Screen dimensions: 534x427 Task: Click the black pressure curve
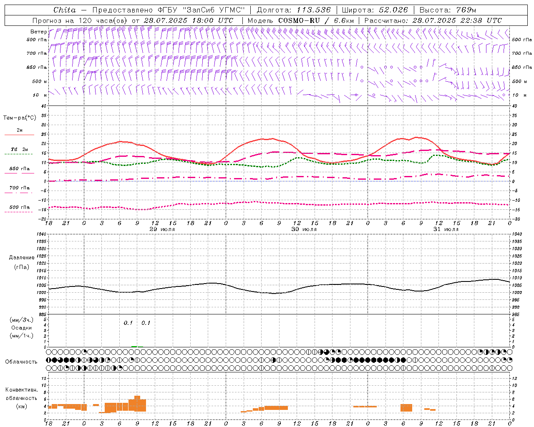[x=280, y=293]
